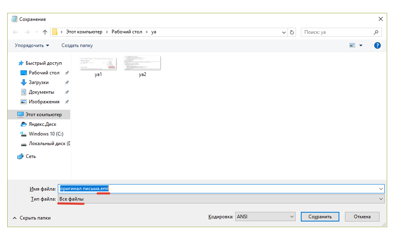Click the search magnifier icon
The image size is (400, 240).
coord(376,32)
